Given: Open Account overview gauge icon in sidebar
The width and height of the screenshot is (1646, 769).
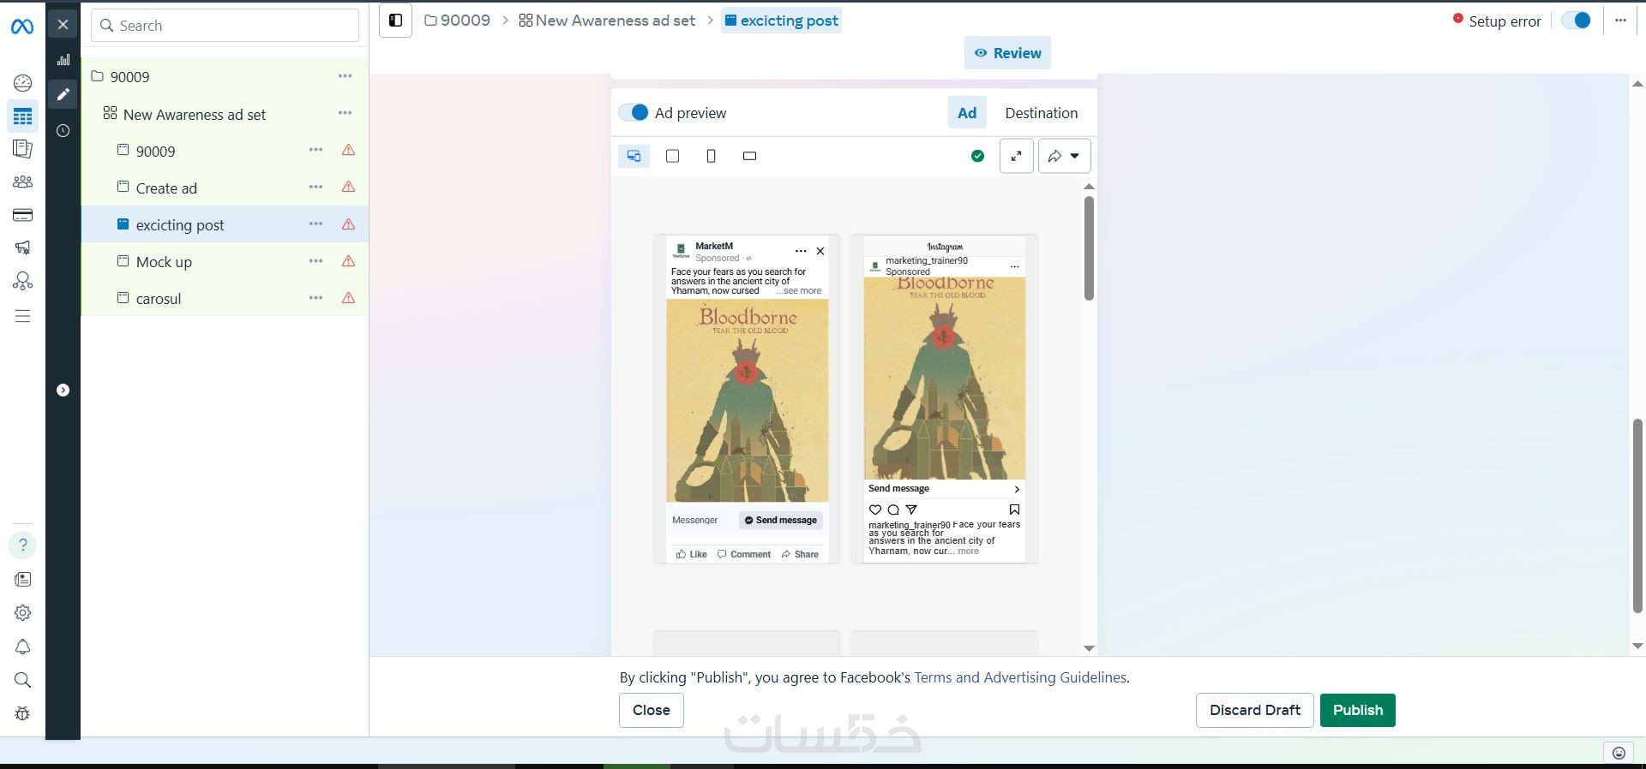Looking at the screenshot, I should tap(23, 83).
